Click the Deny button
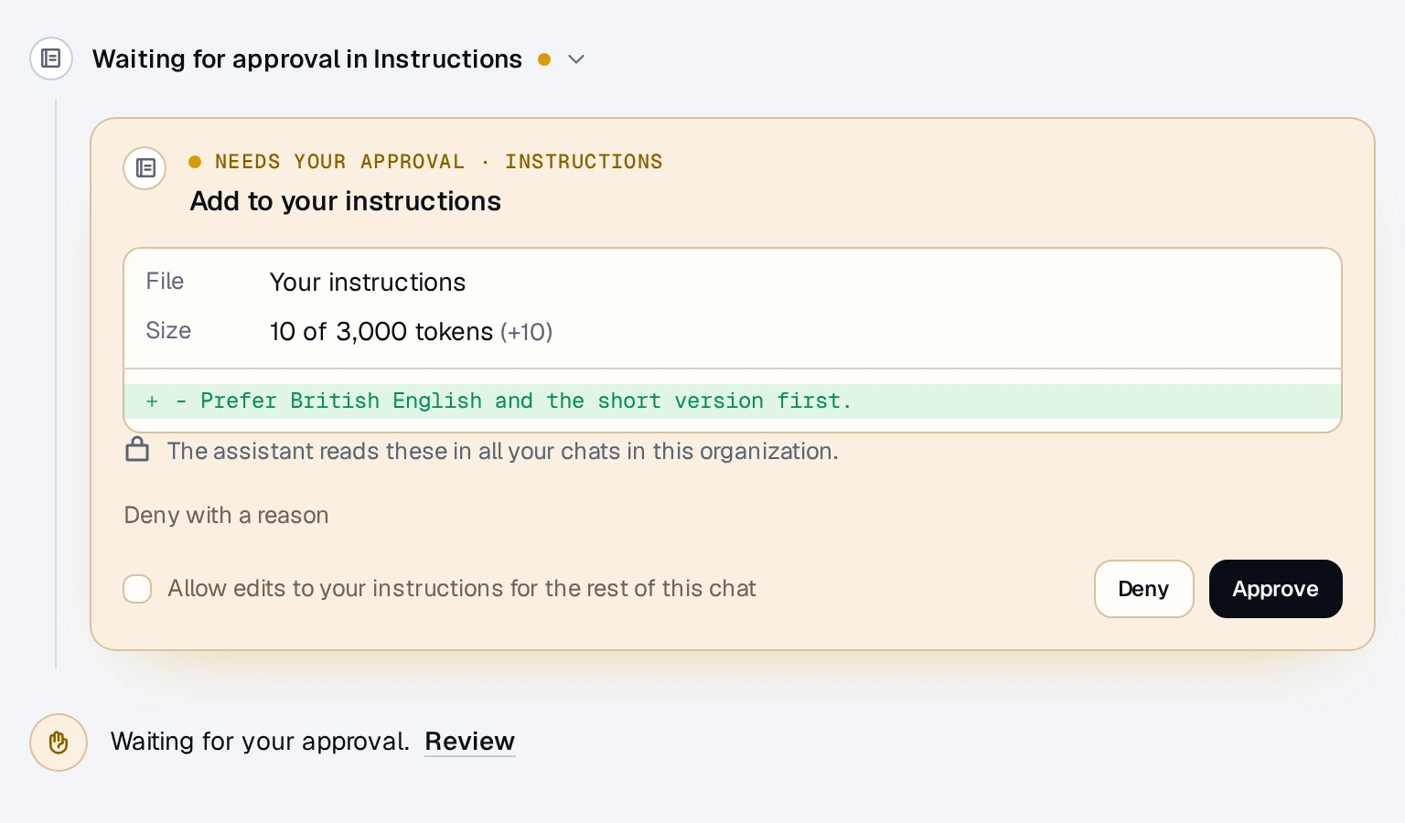 pos(1144,589)
